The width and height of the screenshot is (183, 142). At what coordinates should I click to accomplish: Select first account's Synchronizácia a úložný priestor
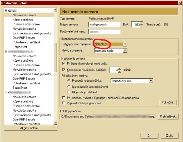tap(32, 33)
